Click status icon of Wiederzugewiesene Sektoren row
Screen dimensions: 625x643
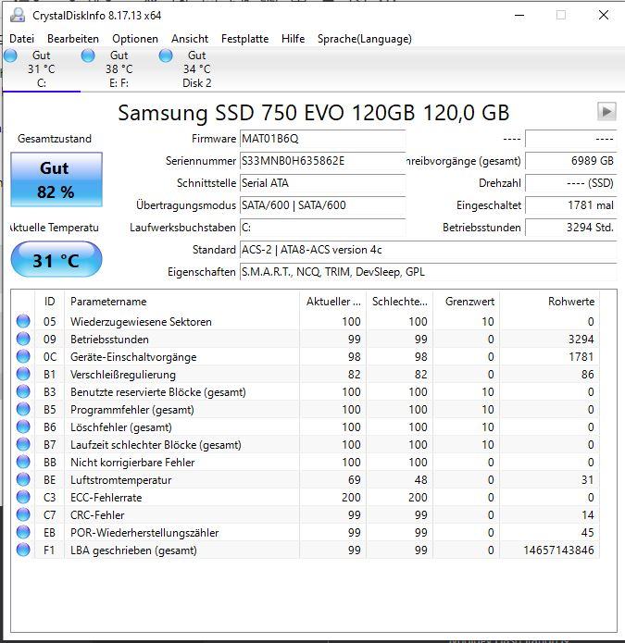23,321
